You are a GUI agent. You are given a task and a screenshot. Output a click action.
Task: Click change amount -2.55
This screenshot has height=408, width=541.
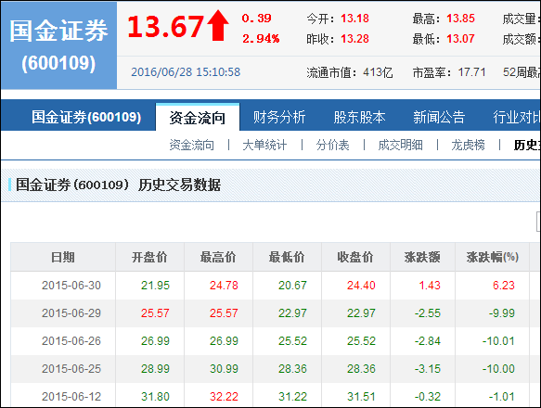[x=428, y=313]
